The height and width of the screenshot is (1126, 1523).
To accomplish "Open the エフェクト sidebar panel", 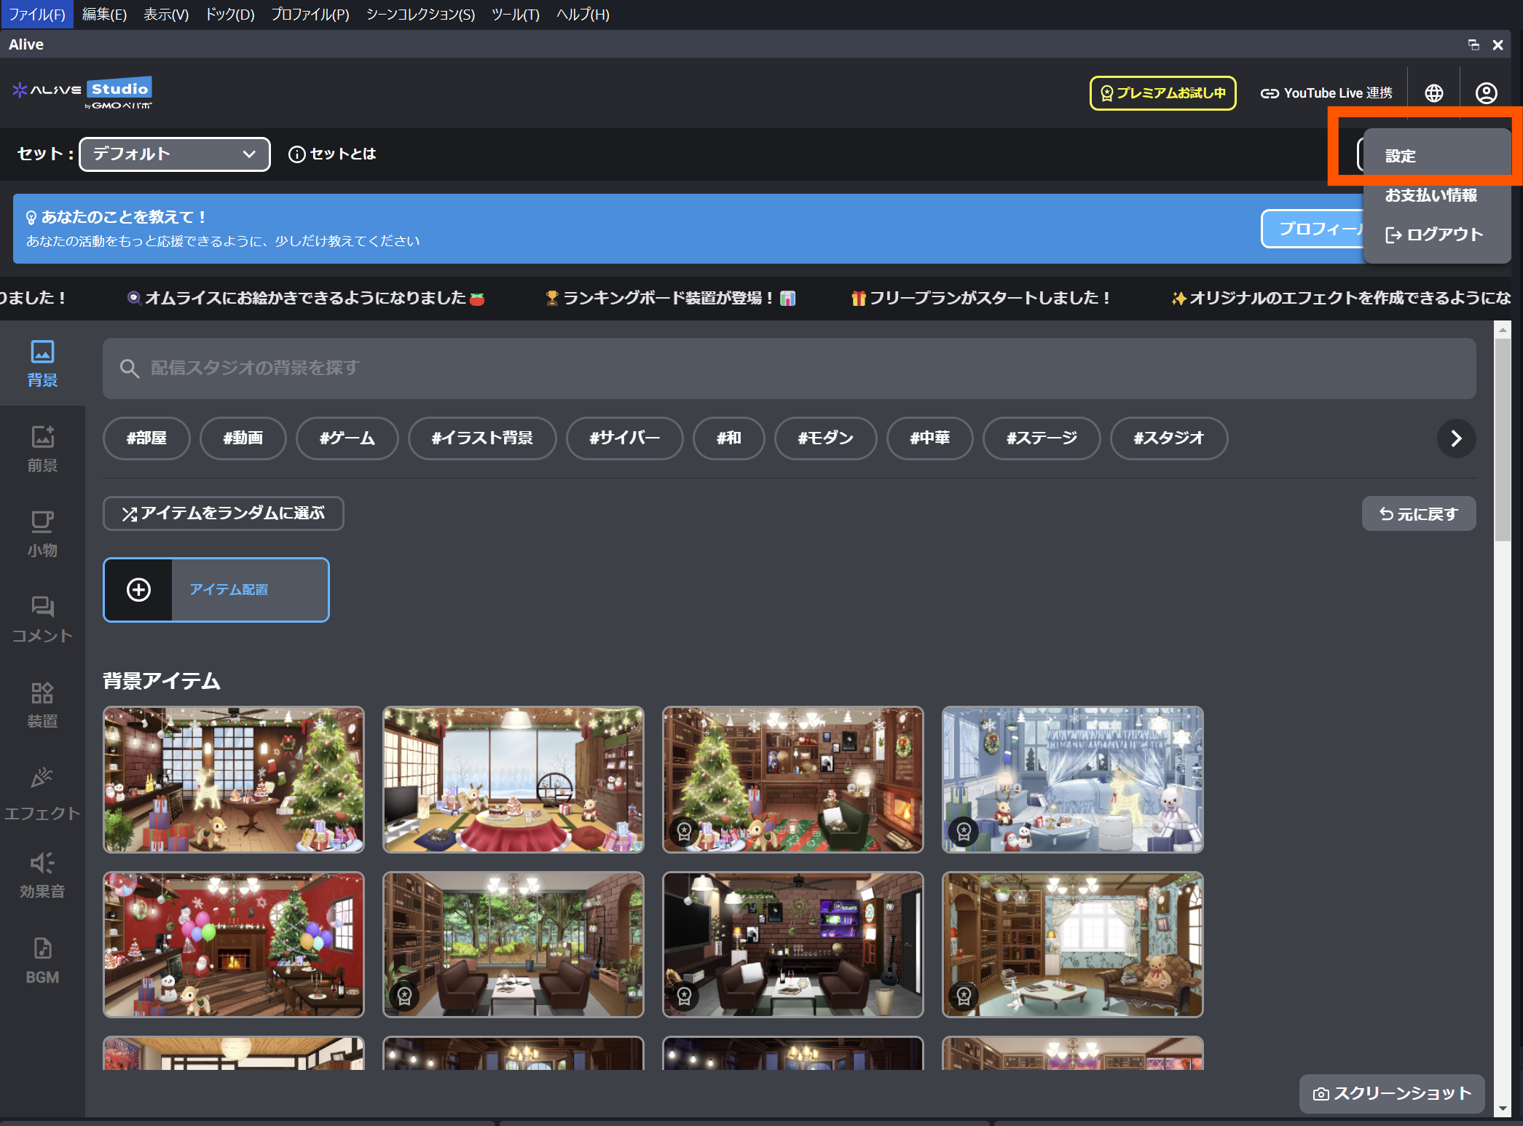I will [x=42, y=793].
